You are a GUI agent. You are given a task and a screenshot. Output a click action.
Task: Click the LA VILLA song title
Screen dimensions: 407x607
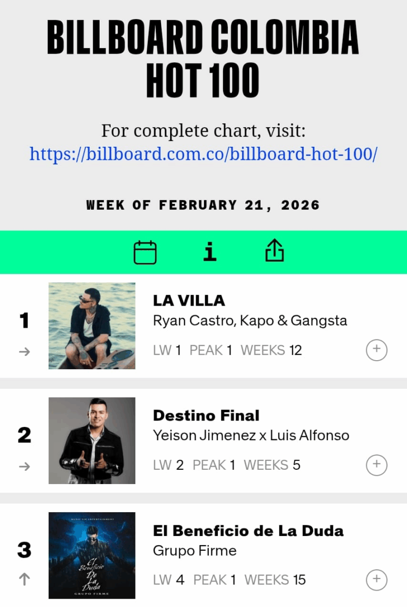pyautogui.click(x=189, y=300)
